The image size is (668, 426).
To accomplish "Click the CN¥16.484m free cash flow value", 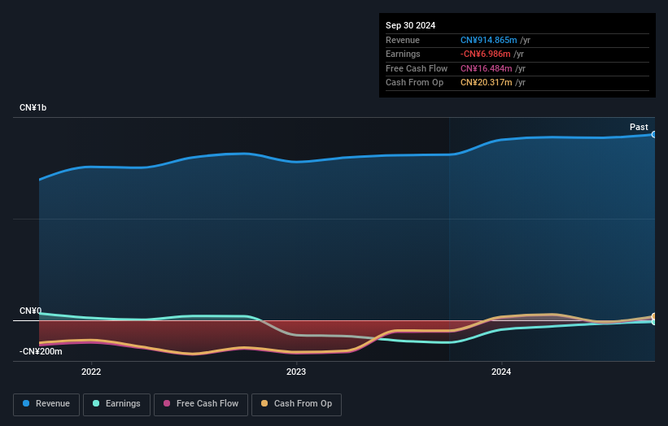I will [x=486, y=68].
